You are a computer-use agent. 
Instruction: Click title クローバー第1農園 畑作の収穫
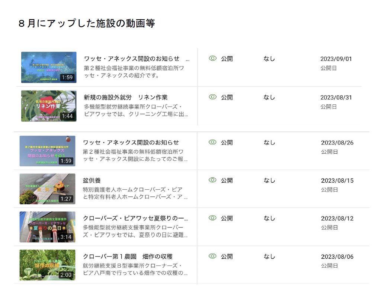[128, 257]
